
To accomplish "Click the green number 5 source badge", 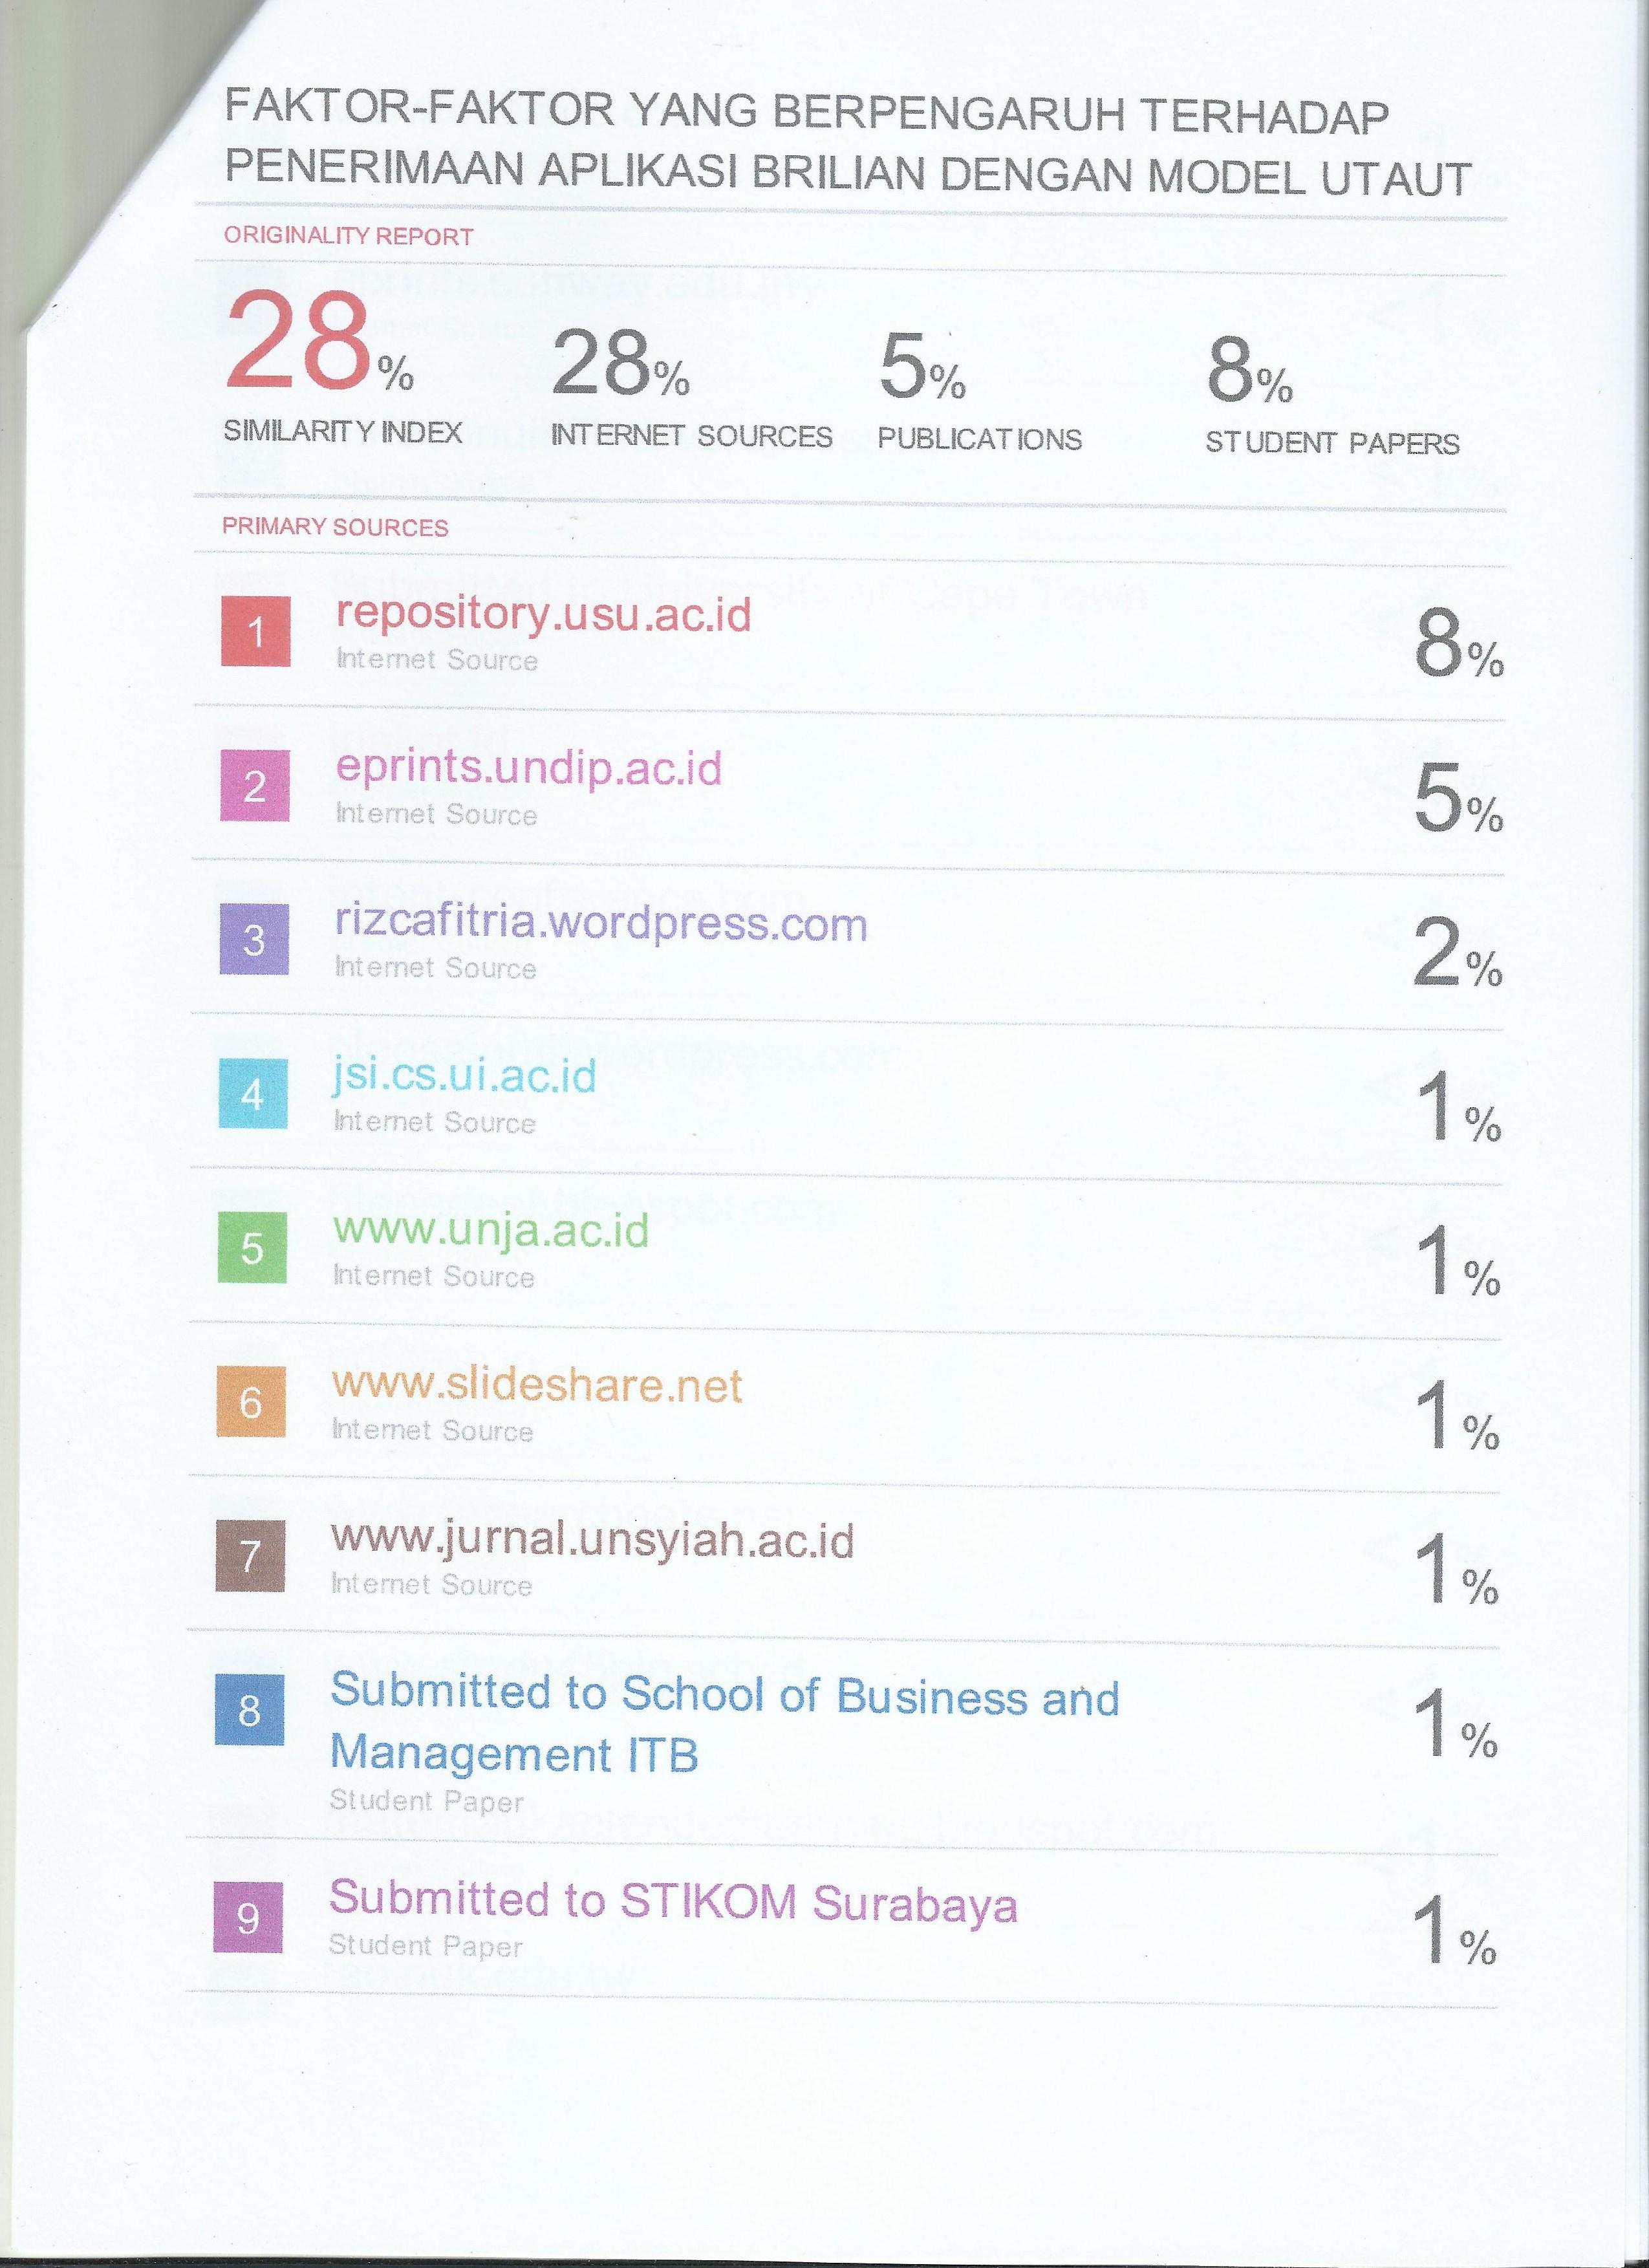I will (252, 1247).
